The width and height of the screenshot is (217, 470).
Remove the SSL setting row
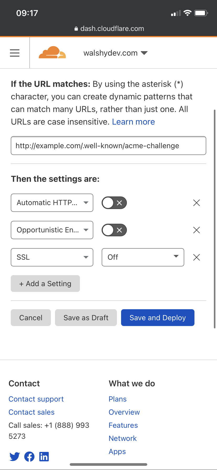[x=196, y=257]
